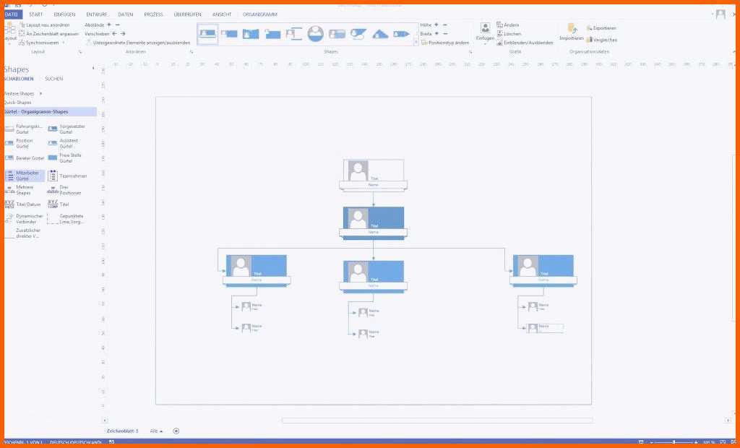
Task: Open the Alle pages dropdown
Action: [x=156, y=431]
